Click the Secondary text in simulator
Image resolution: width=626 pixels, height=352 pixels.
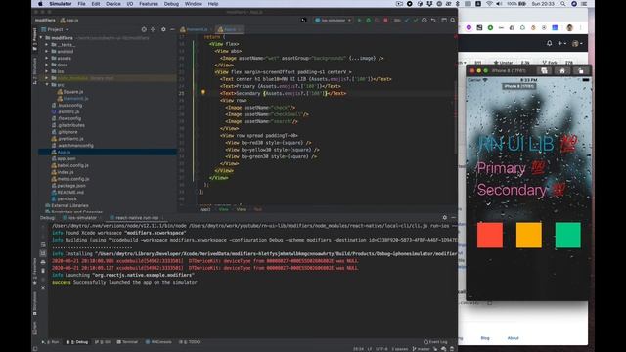(x=512, y=190)
